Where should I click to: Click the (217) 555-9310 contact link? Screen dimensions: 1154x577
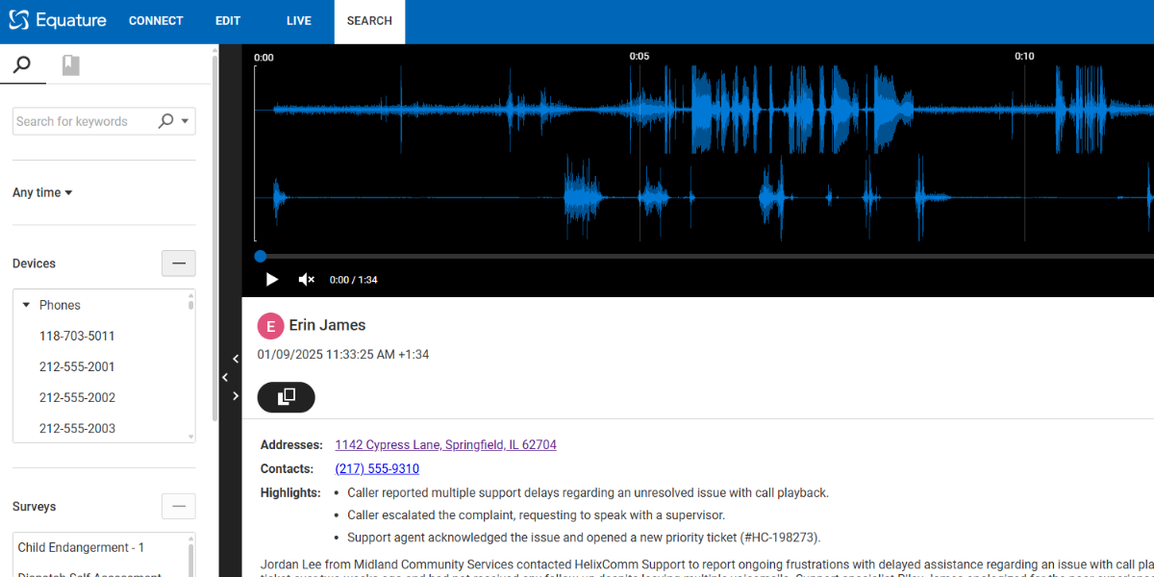(377, 469)
